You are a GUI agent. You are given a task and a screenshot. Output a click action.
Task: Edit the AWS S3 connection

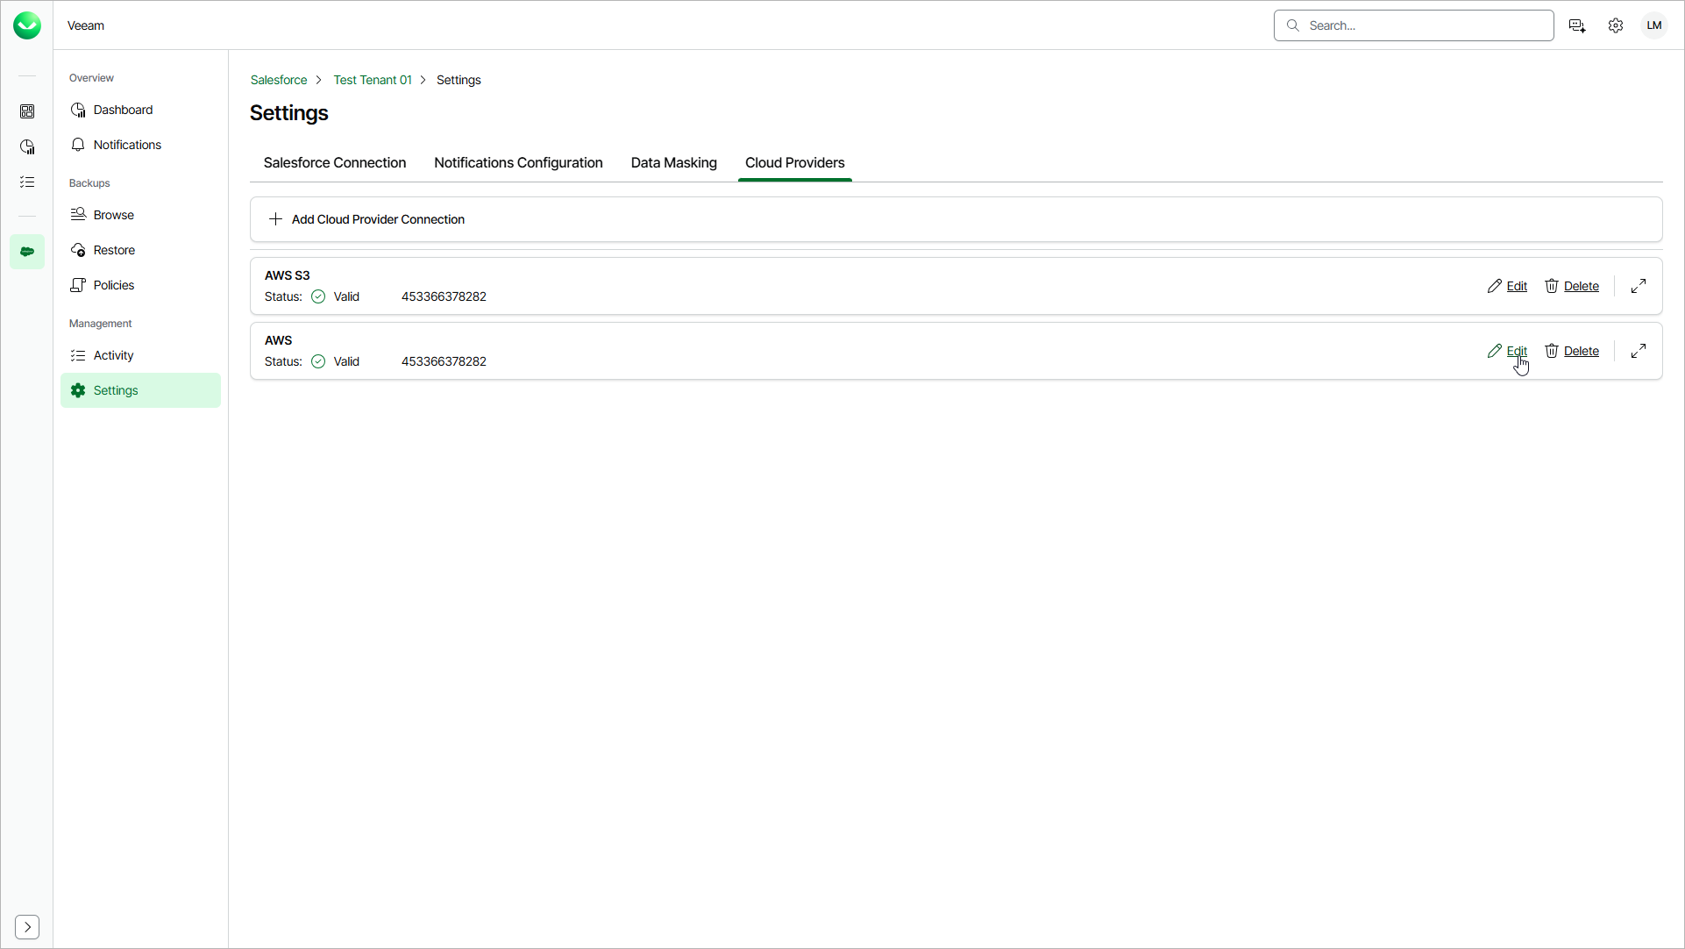1508,286
